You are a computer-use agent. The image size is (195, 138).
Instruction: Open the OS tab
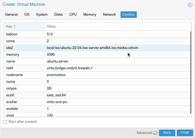[27, 15]
